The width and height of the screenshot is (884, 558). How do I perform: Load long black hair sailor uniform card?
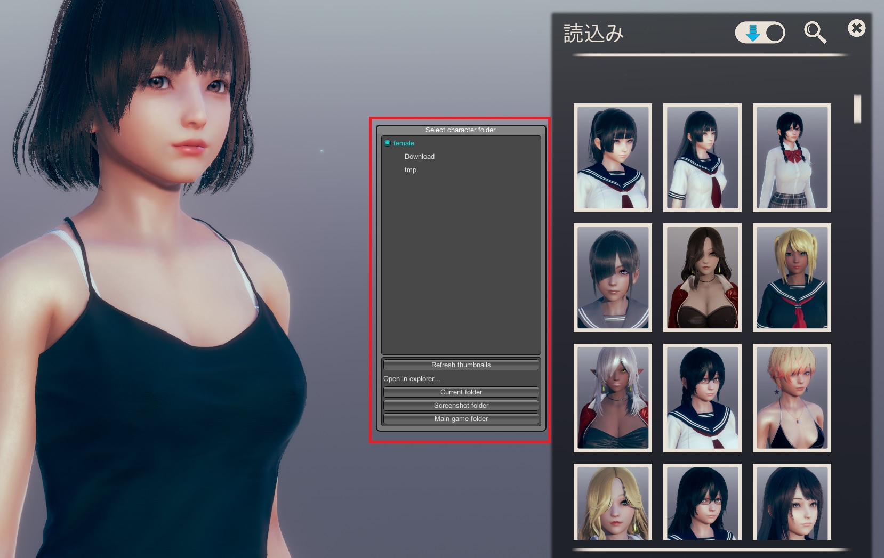tap(702, 158)
